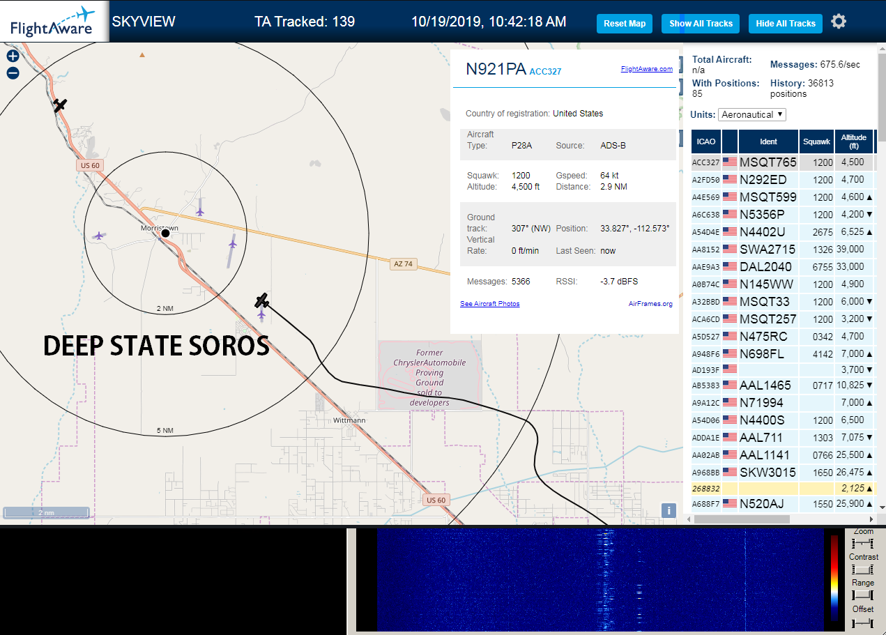
Task: Sort table by Altitude (ft) column header
Action: tap(854, 141)
